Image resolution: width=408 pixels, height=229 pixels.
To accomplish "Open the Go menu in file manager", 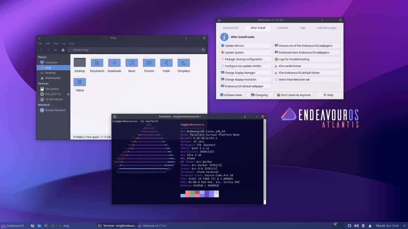I will [x=64, y=43].
